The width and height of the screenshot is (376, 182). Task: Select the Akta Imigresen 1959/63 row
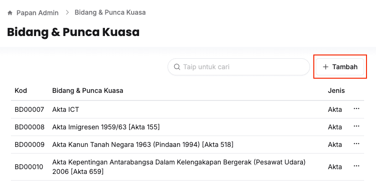click(187, 127)
